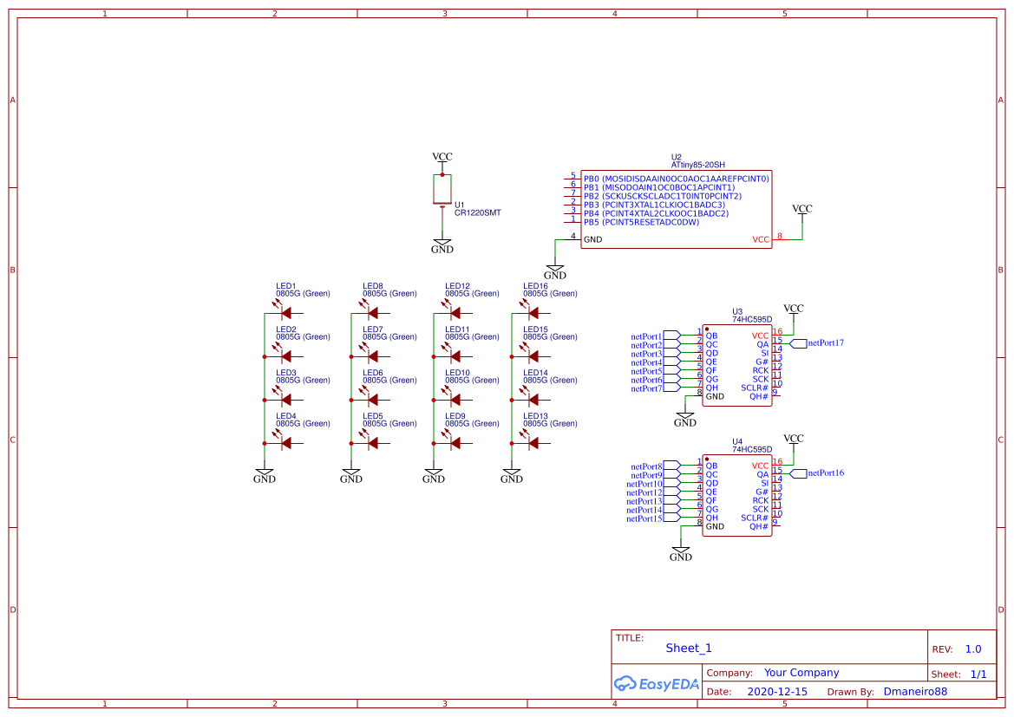1014x717 pixels.
Task: Click the 'Your Company' company field
Action: tap(801, 673)
